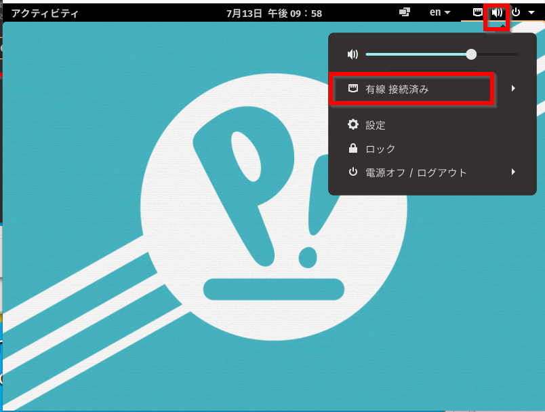
Task: Open the en input source dropdown
Action: pos(440,12)
